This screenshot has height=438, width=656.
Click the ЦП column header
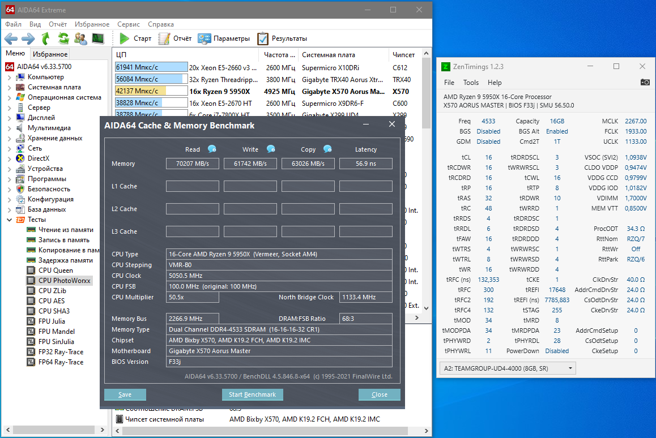(186, 55)
